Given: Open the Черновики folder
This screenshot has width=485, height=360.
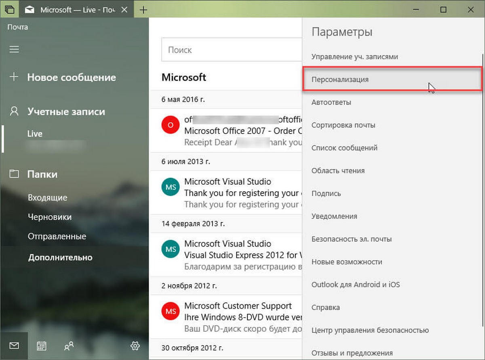Looking at the screenshot, I should pos(50,217).
